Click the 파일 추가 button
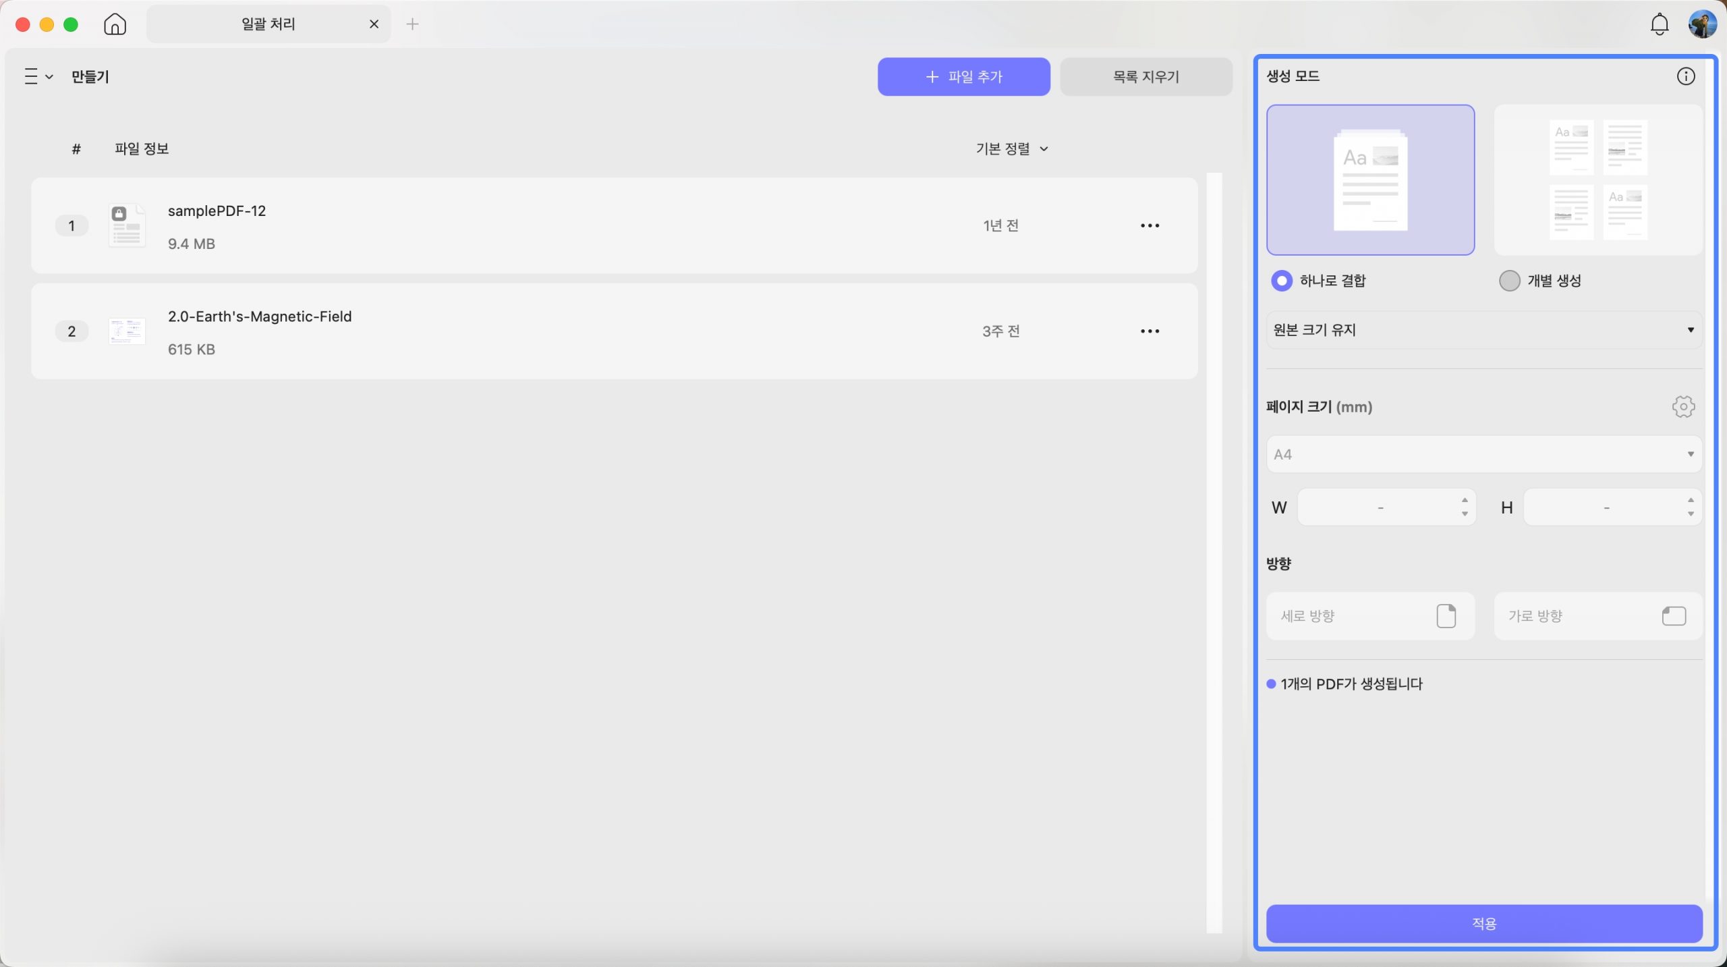Viewport: 1727px width, 967px height. pyautogui.click(x=963, y=76)
